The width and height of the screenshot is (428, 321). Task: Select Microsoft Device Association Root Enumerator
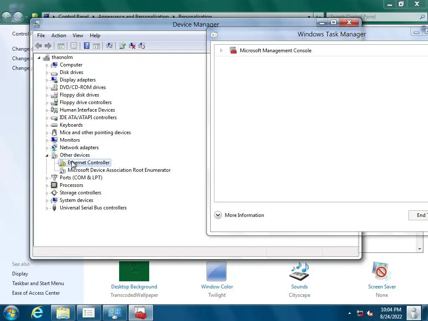tap(119, 170)
